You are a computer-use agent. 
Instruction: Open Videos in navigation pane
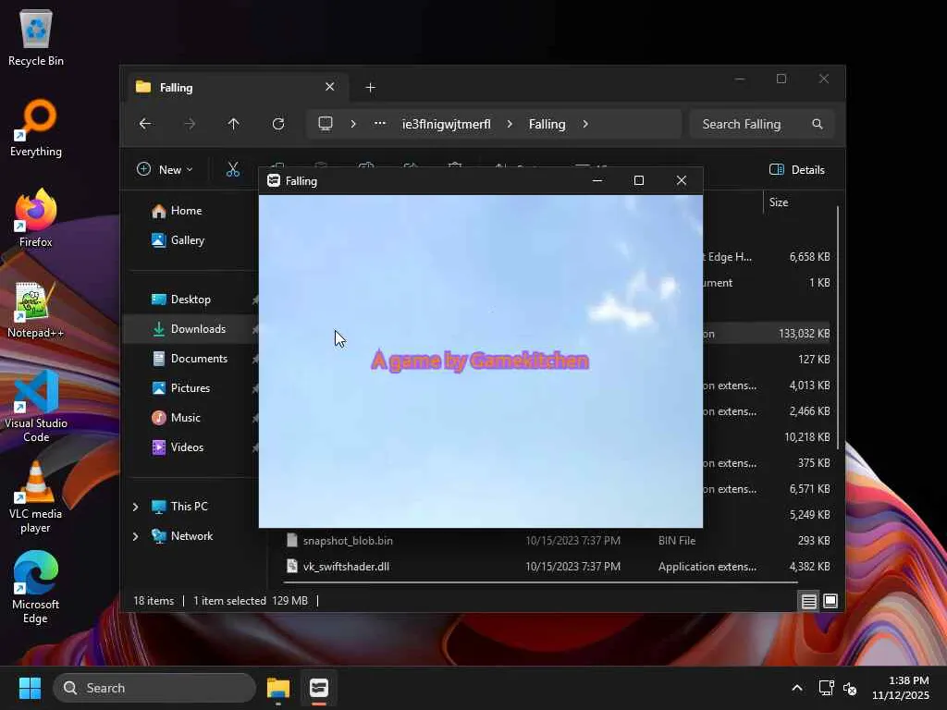(187, 447)
